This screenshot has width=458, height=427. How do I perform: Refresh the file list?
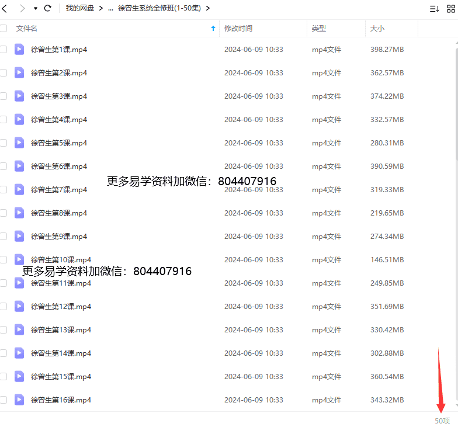48,8
